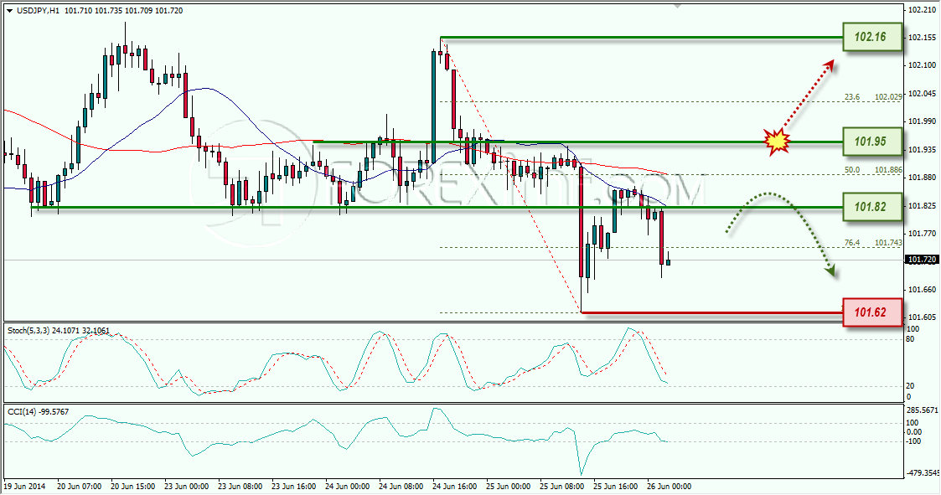Click the Fibonacci label 76.4 101.743
This screenshot has height=495, width=941.
click(872, 242)
